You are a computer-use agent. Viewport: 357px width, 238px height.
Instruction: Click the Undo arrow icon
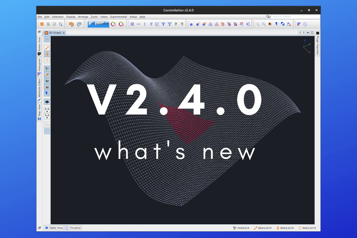(x=71, y=24)
